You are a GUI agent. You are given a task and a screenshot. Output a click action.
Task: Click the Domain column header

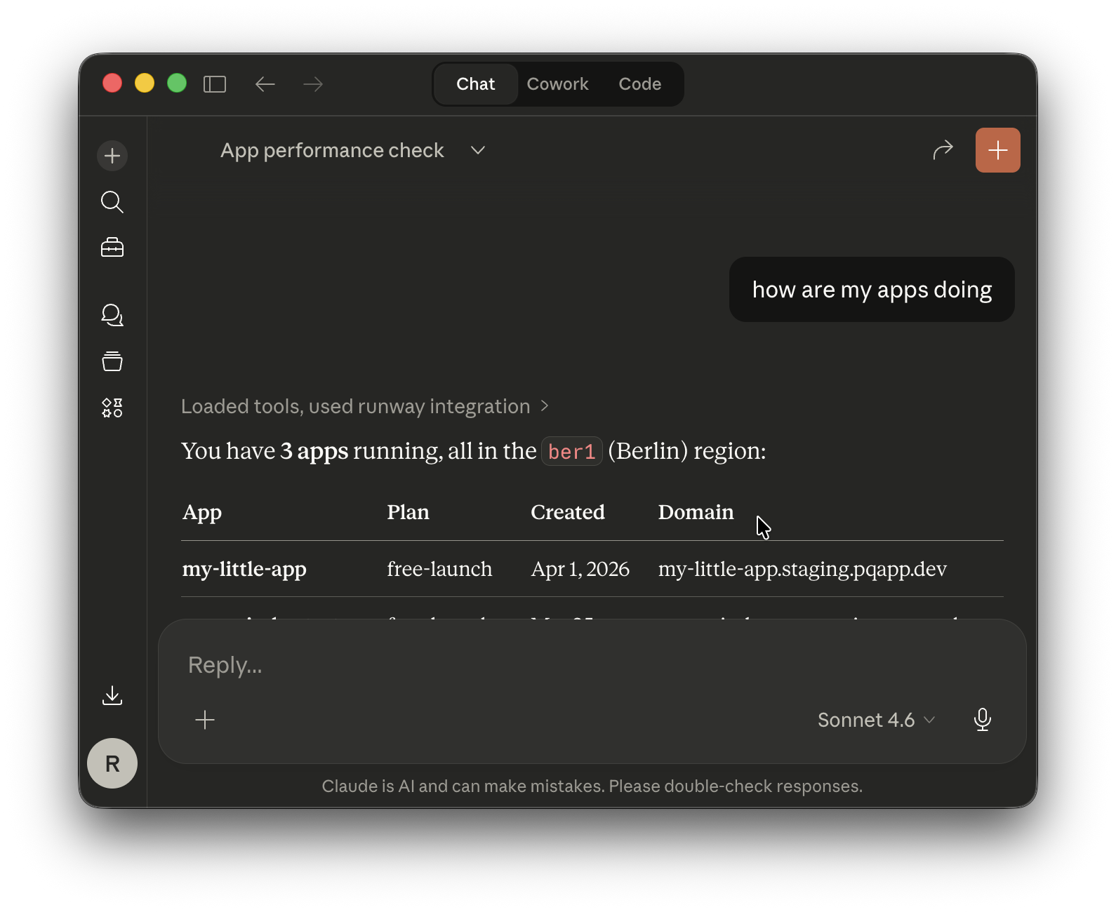(x=696, y=512)
